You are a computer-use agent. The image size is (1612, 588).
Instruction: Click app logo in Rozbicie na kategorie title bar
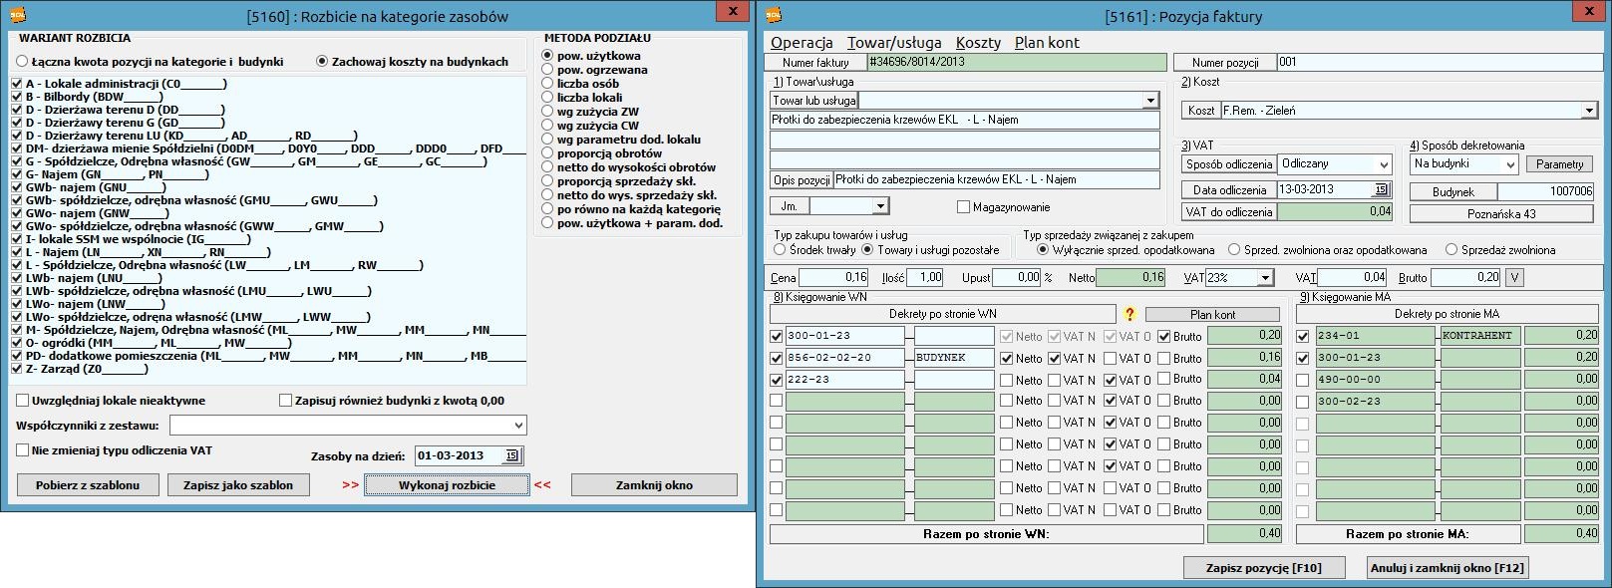[17, 15]
